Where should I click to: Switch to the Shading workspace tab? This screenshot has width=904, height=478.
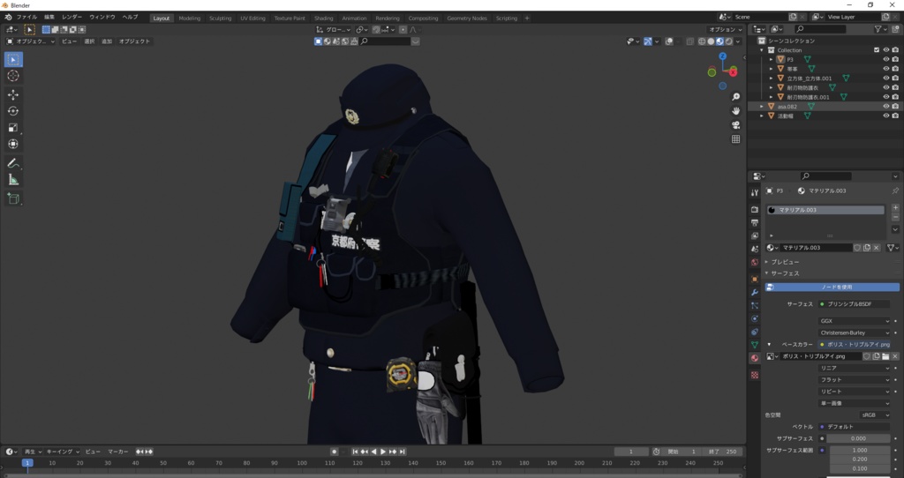point(323,18)
